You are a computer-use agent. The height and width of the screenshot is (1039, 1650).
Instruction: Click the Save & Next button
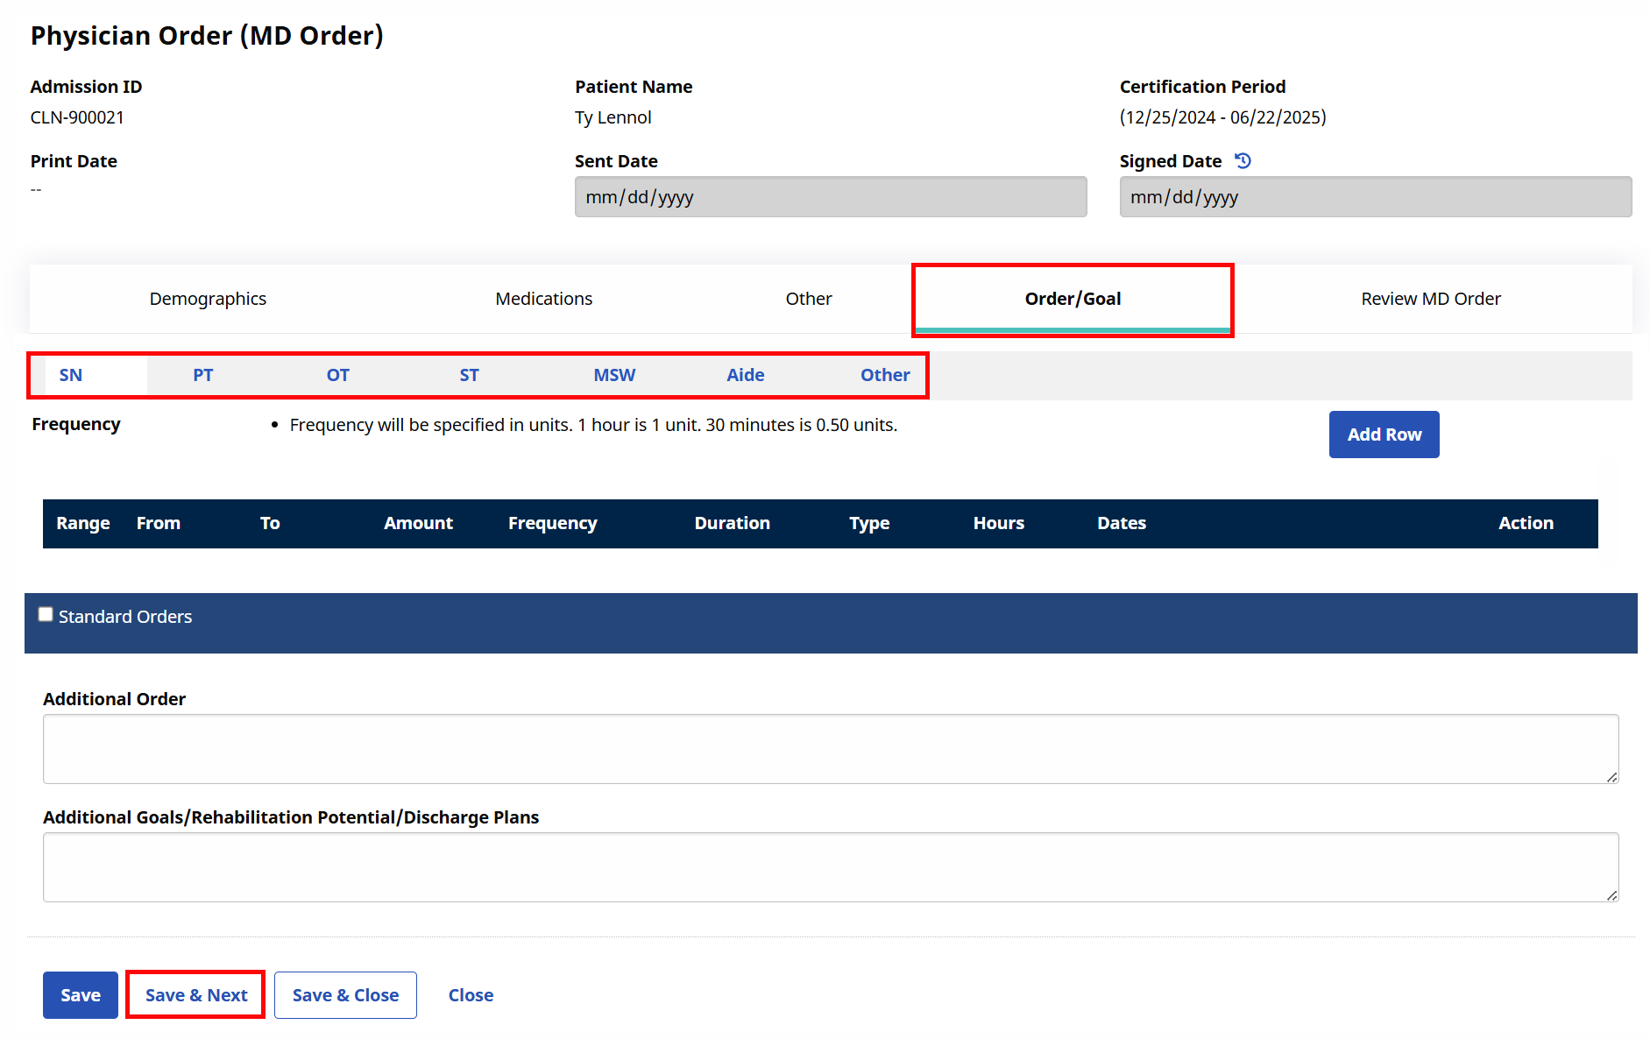coord(195,994)
